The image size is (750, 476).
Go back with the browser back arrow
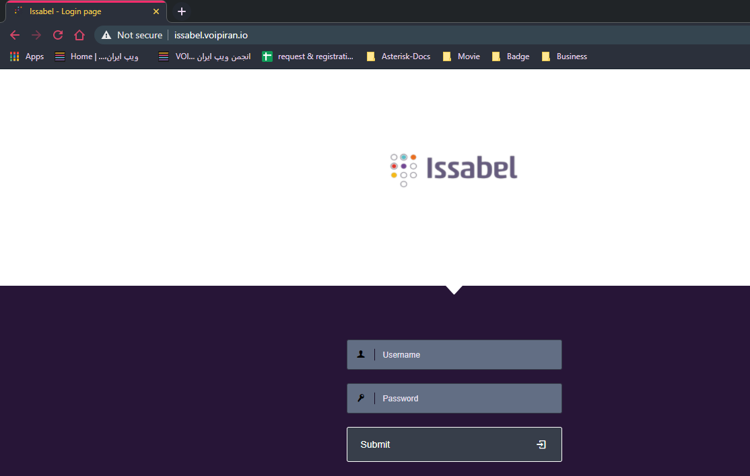(15, 35)
